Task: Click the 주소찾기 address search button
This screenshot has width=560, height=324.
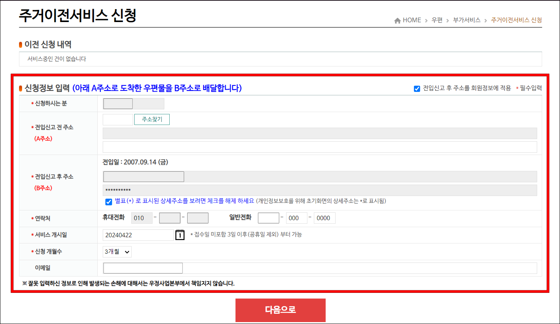Action: click(x=152, y=119)
